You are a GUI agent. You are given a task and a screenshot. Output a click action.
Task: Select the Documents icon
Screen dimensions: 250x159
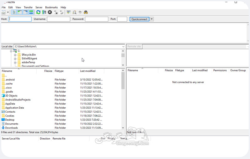pyautogui.click(x=3, y=124)
